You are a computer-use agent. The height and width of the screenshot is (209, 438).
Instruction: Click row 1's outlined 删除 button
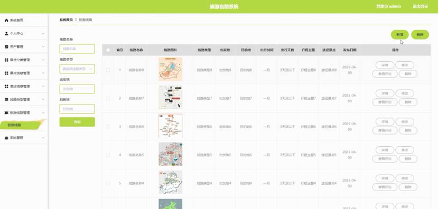tap(408, 74)
